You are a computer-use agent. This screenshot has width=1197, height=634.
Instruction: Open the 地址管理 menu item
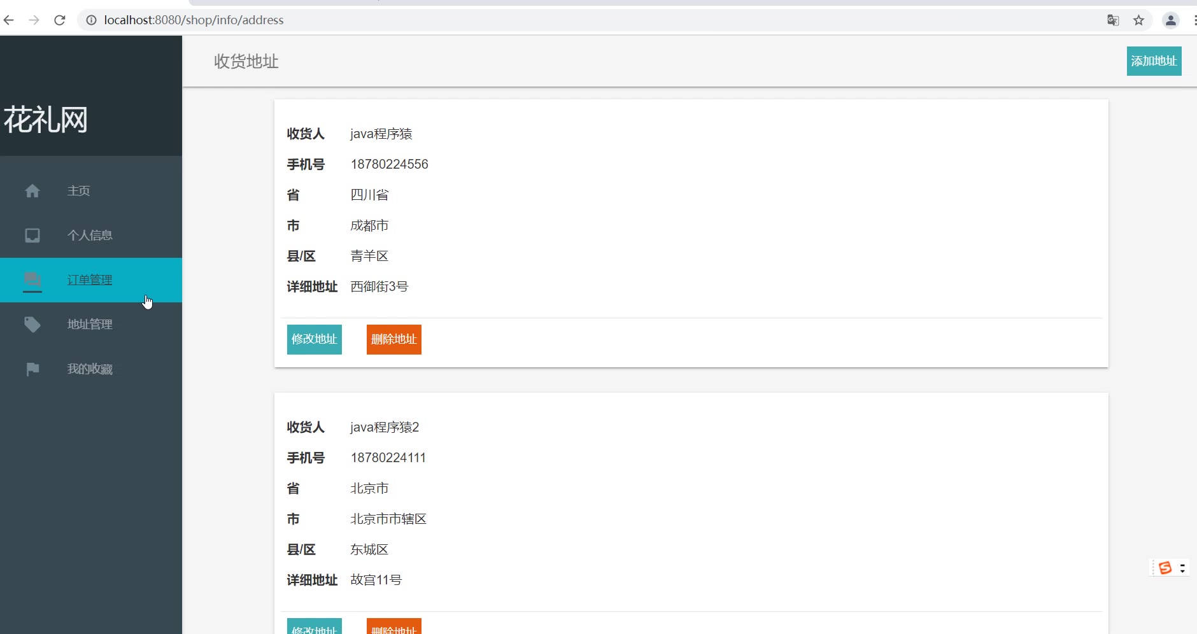point(91,325)
